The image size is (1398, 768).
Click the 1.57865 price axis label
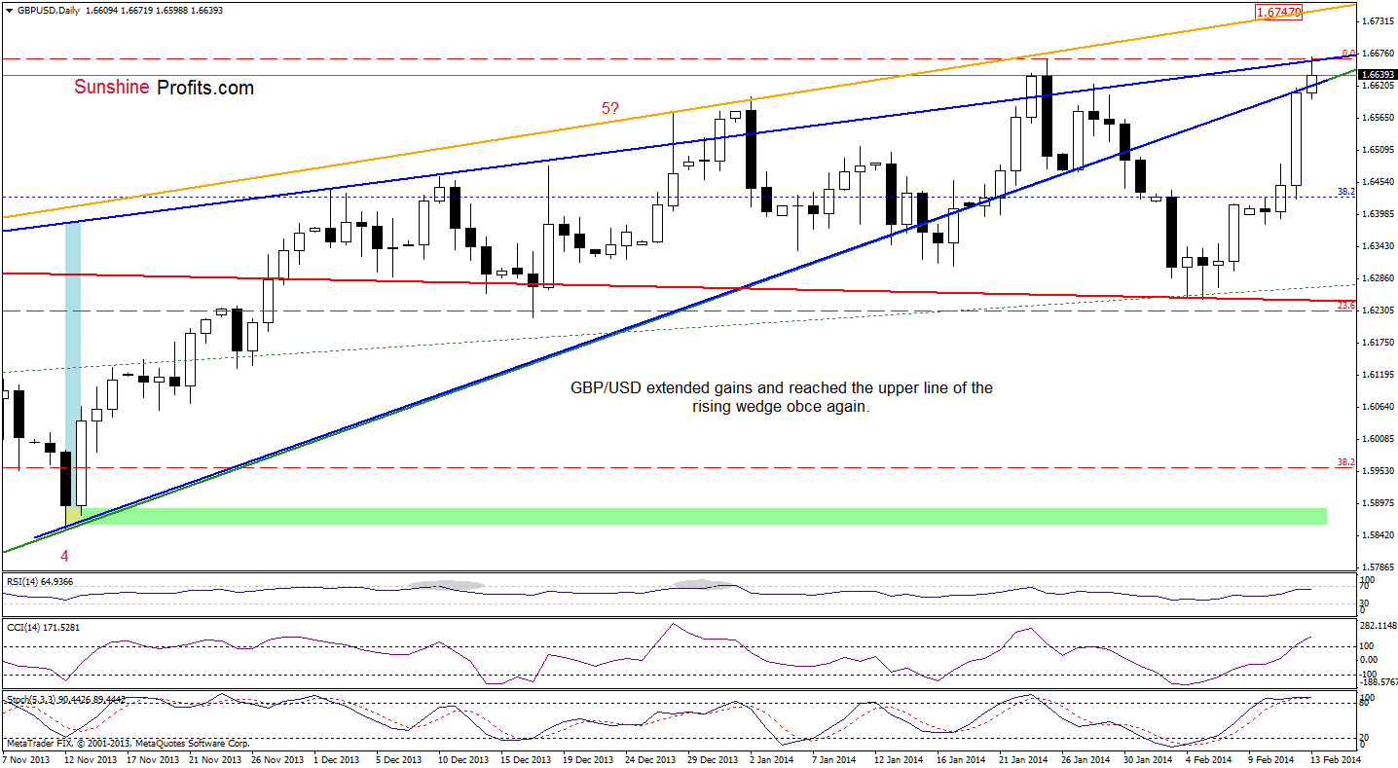point(1378,567)
